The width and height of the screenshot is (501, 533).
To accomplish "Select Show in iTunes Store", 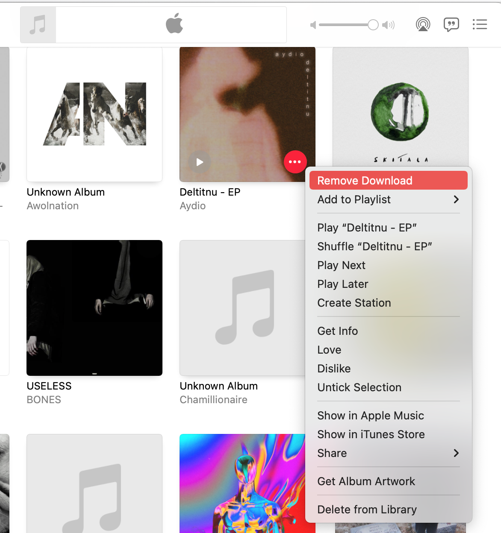I will pos(388,434).
